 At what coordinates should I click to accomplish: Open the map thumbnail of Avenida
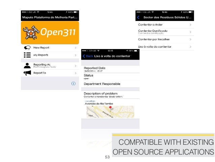coord(110,112)
